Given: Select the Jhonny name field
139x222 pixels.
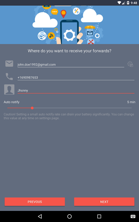Looking at the screenshot, I should [76, 90].
